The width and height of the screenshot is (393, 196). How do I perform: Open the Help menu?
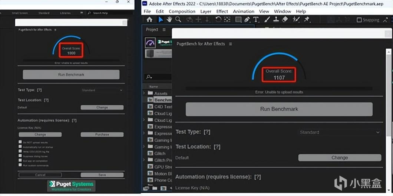point(301,11)
